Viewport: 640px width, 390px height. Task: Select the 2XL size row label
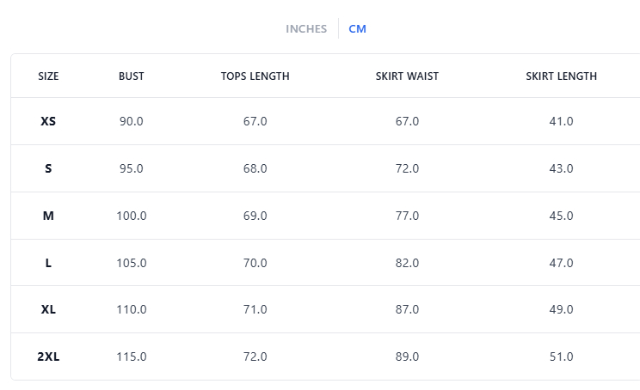click(x=48, y=356)
